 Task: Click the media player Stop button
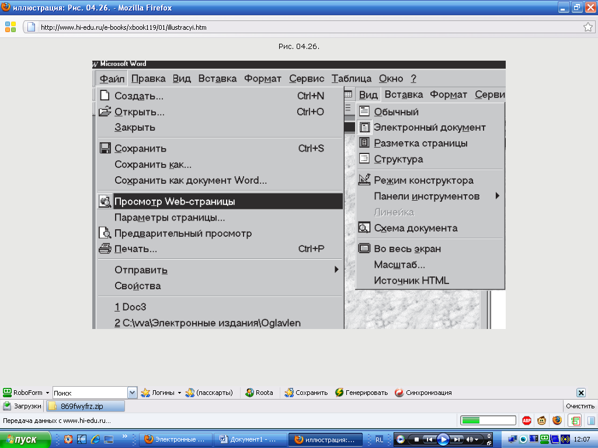pyautogui.click(x=416, y=440)
